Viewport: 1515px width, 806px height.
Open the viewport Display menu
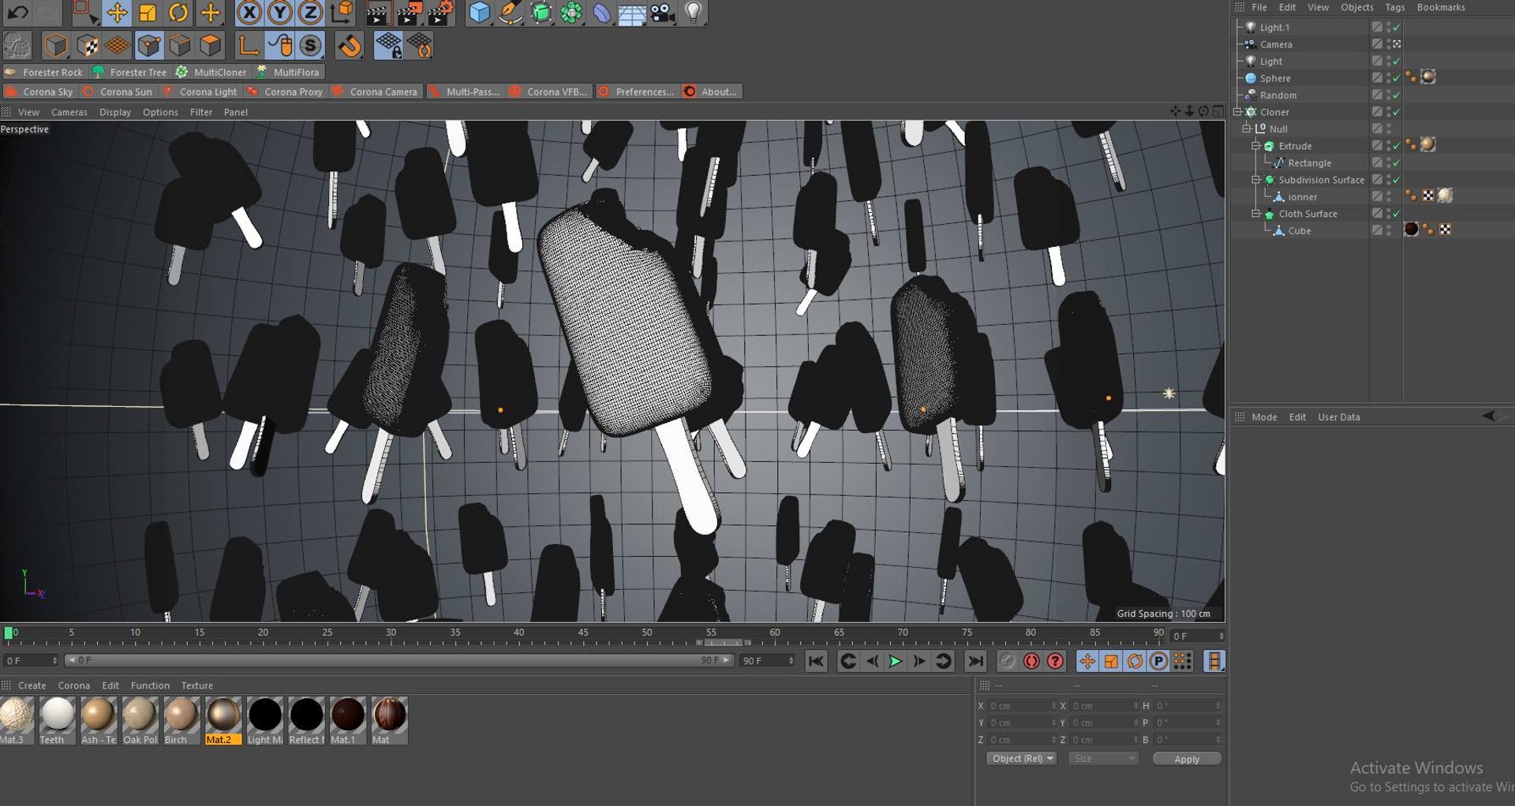coord(115,112)
